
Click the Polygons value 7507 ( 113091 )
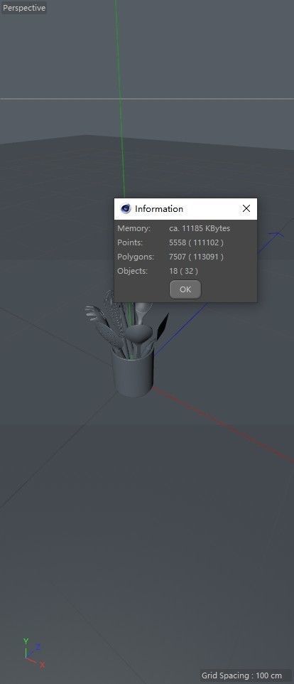tap(196, 257)
